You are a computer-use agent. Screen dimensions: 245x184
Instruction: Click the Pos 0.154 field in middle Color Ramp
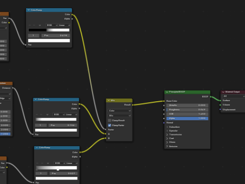(x=63, y=125)
